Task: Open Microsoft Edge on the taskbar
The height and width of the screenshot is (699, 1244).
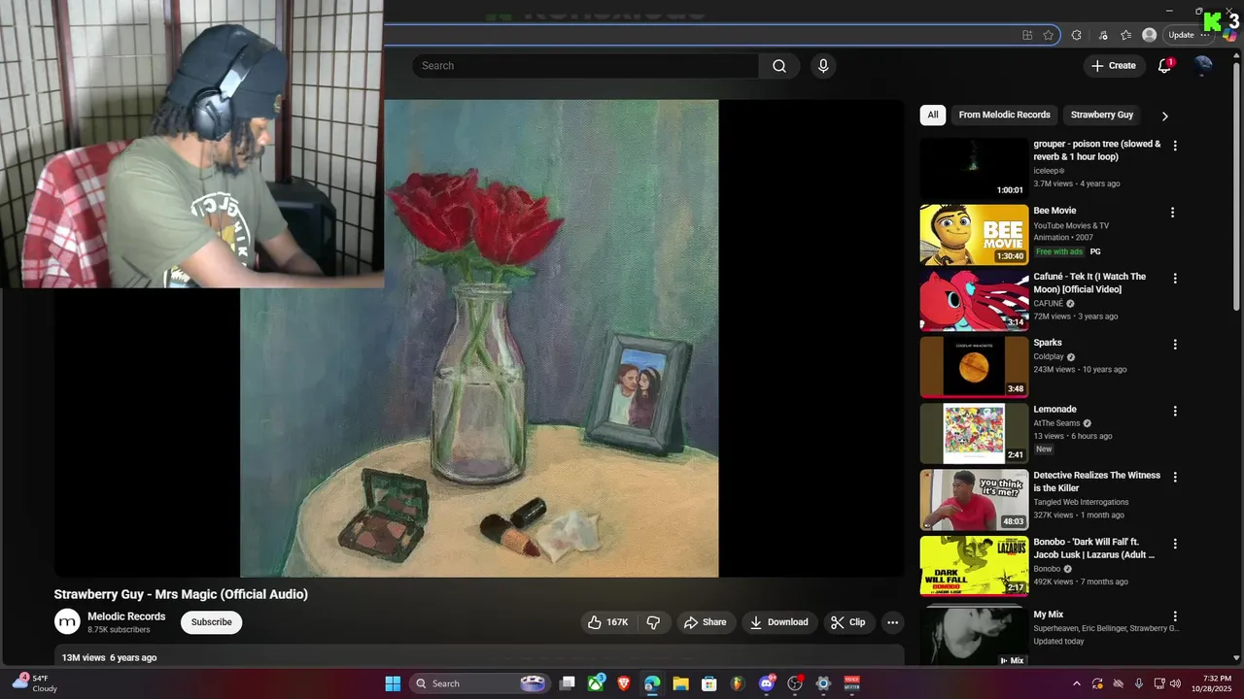Action: pyautogui.click(x=652, y=683)
